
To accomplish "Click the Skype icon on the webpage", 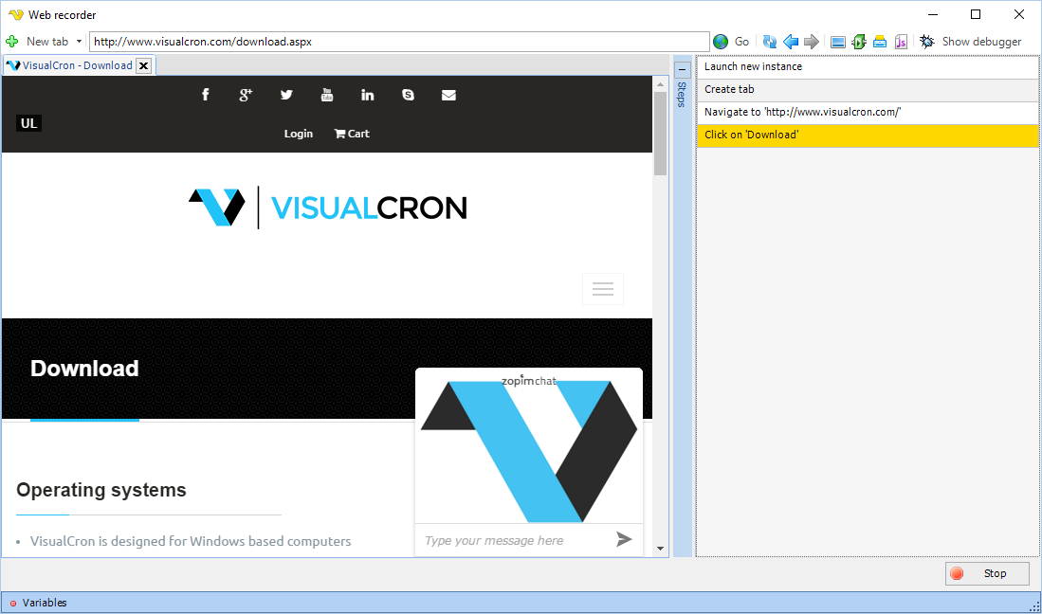I will point(408,94).
